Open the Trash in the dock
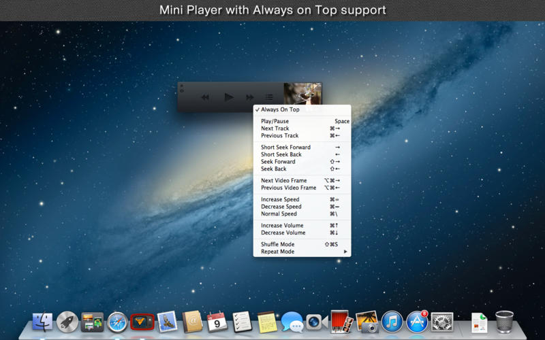545x340 pixels. click(x=504, y=322)
